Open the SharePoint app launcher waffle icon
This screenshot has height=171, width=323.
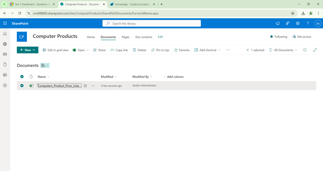pos(5,23)
